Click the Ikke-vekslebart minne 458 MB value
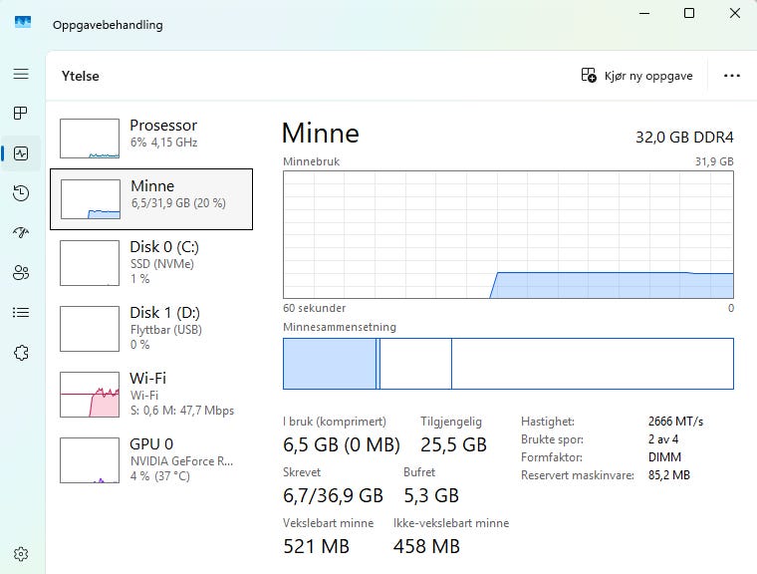Viewport: 757px width, 574px height. pos(426,546)
